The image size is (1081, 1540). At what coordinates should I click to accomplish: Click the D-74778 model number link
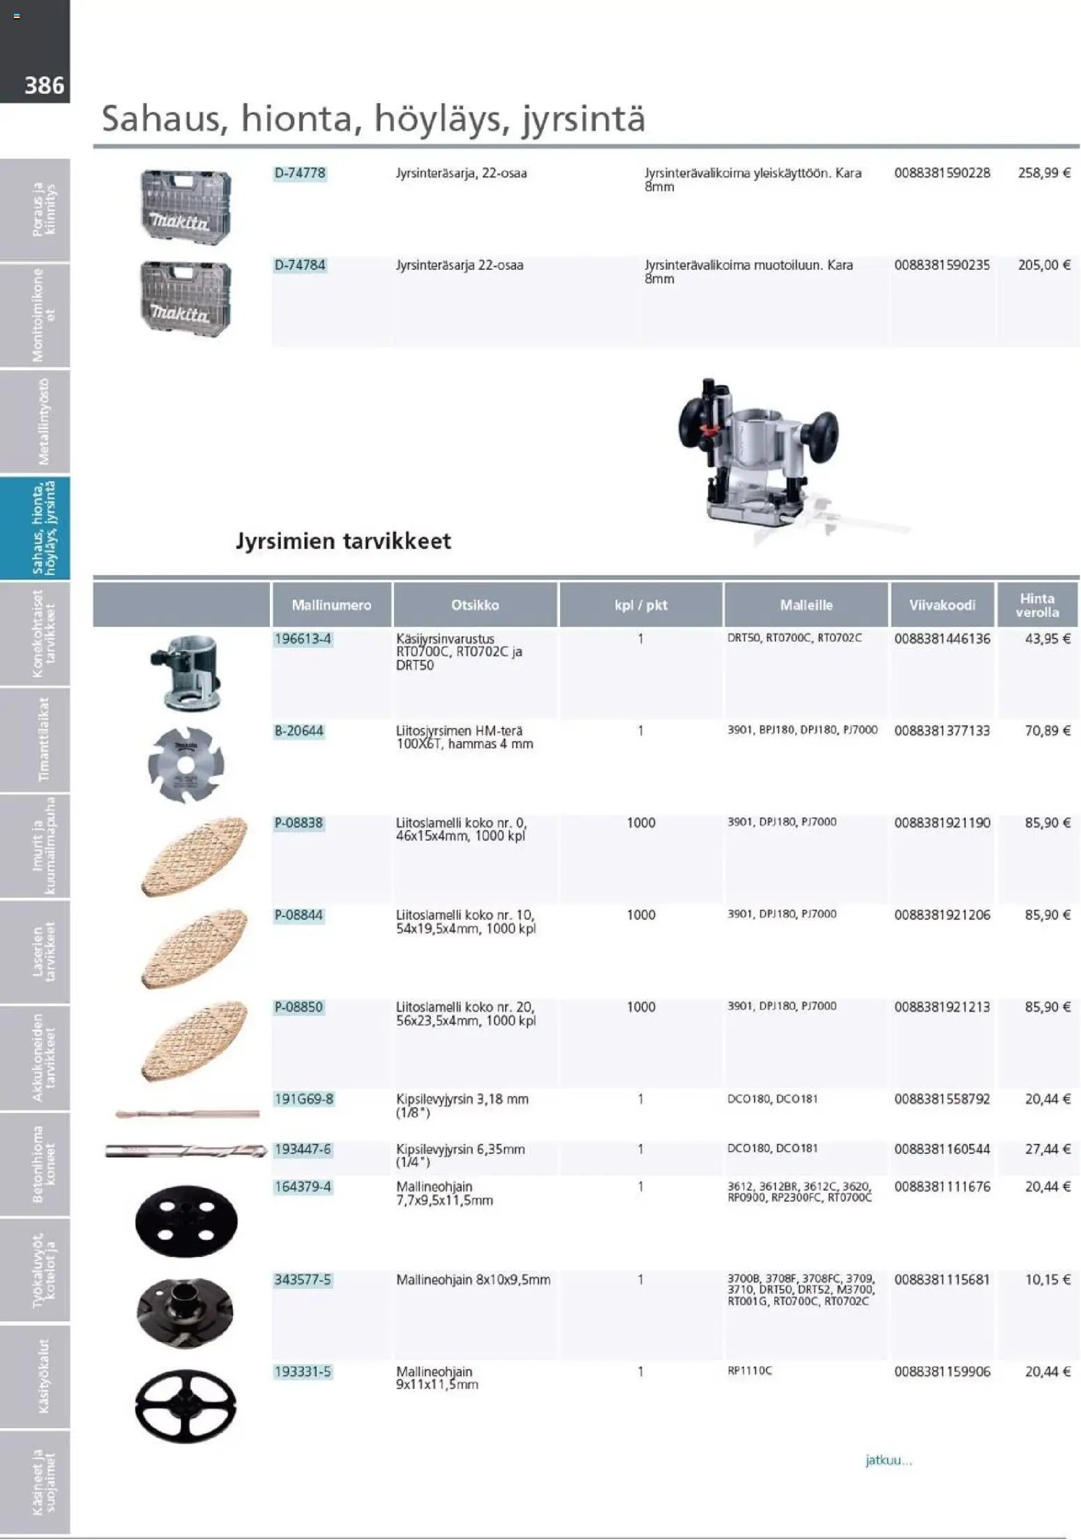(300, 173)
